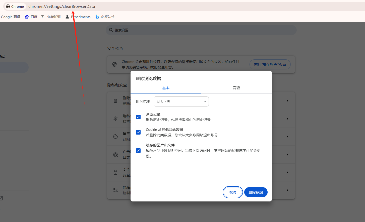
Task: Click the address bar URL text
Action: pyautogui.click(x=62, y=7)
